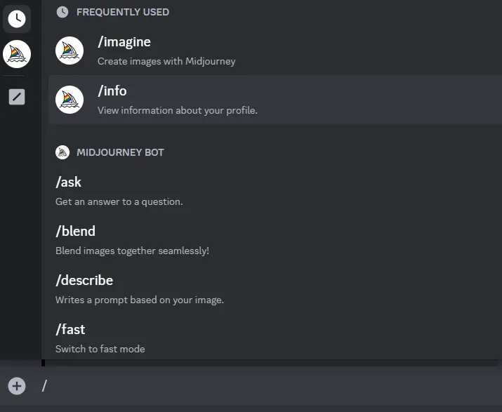Choose the /ask command
502x412 pixels.
[x=69, y=182]
